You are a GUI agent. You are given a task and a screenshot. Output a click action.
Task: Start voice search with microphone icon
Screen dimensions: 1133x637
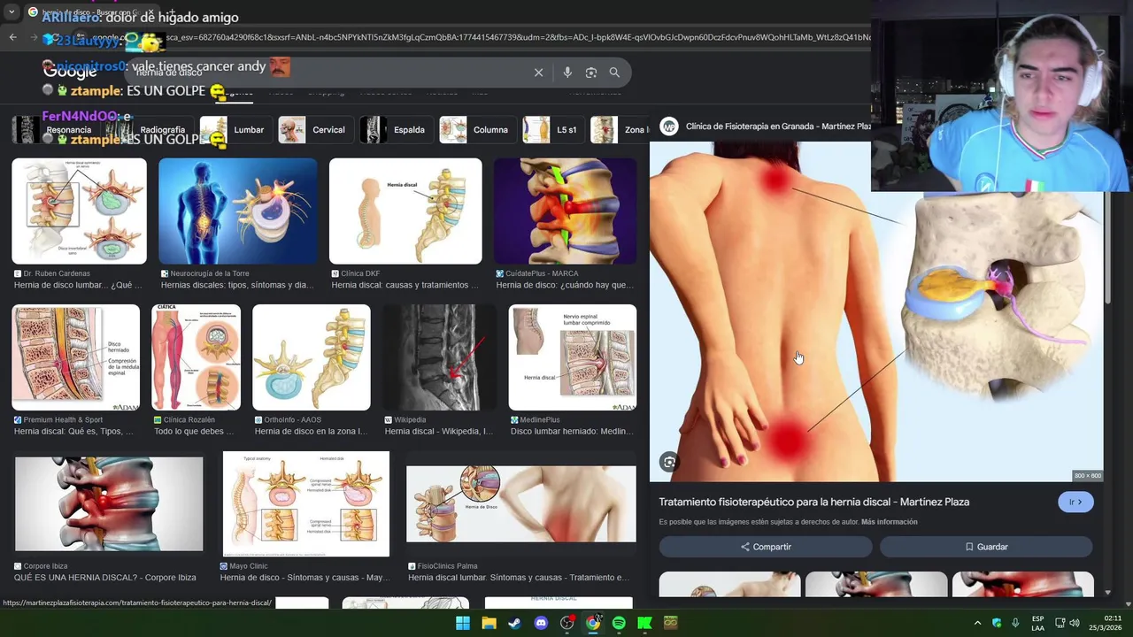[567, 73]
